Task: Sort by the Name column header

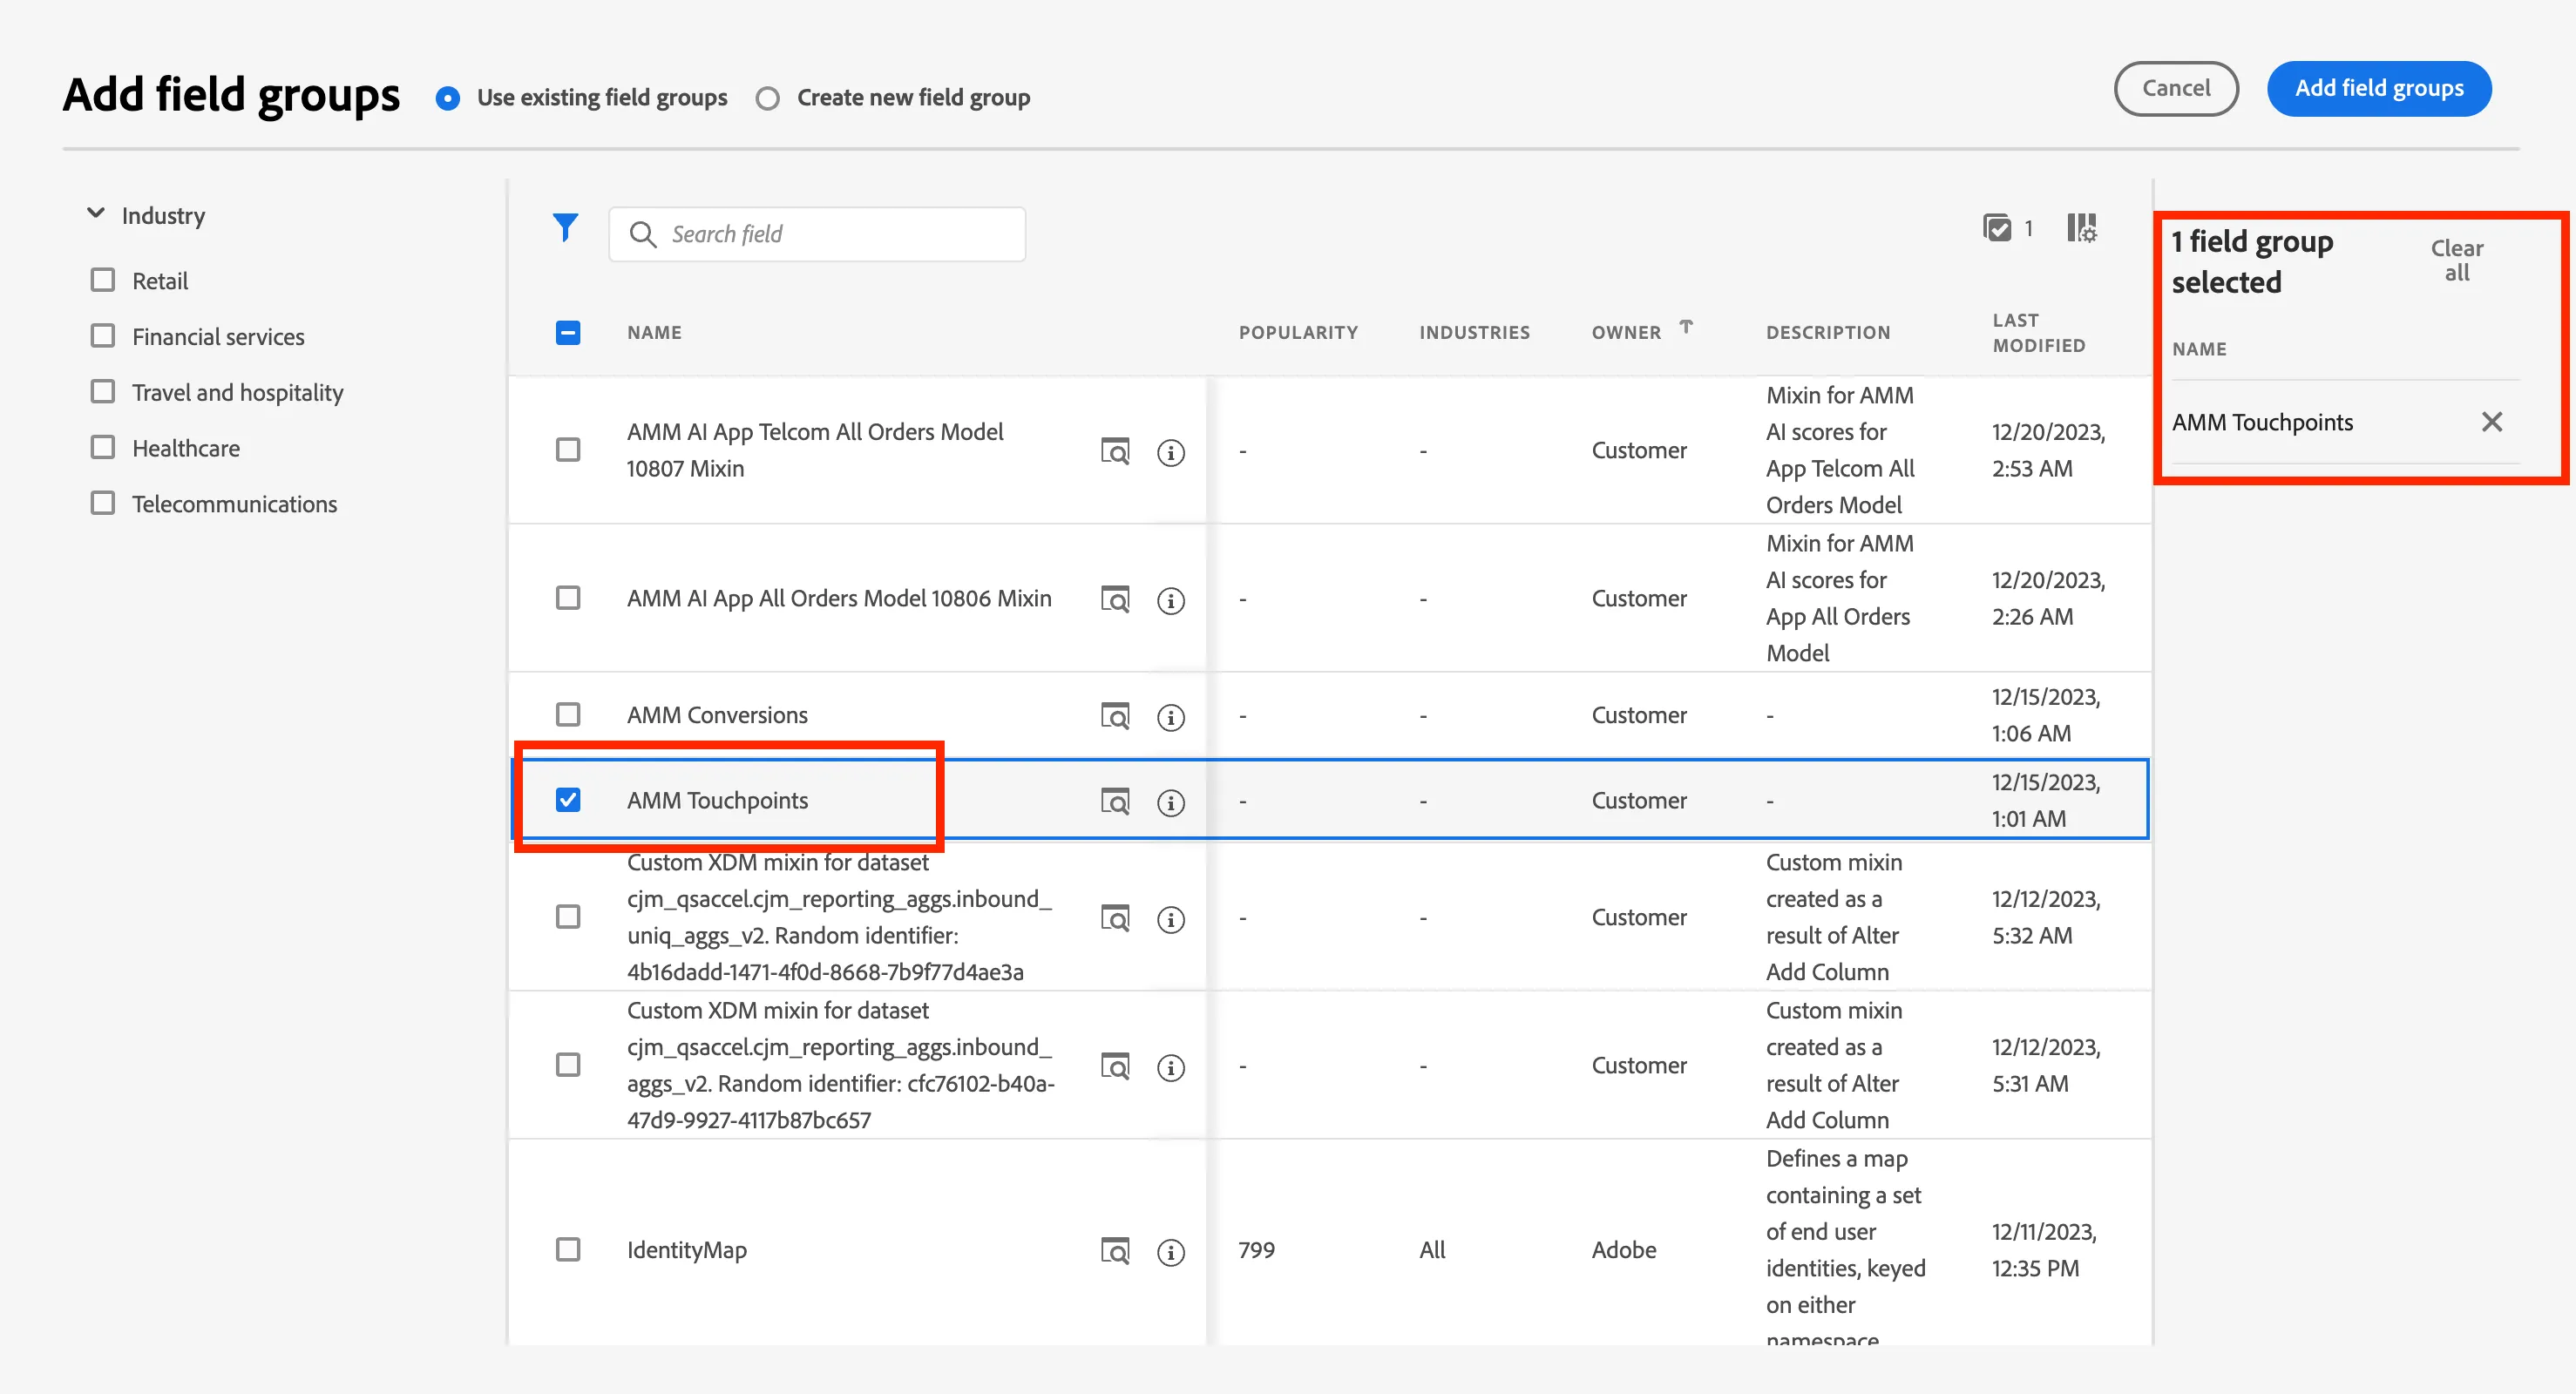Action: click(654, 332)
